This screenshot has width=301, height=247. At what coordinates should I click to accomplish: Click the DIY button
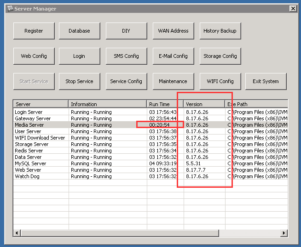126,31
